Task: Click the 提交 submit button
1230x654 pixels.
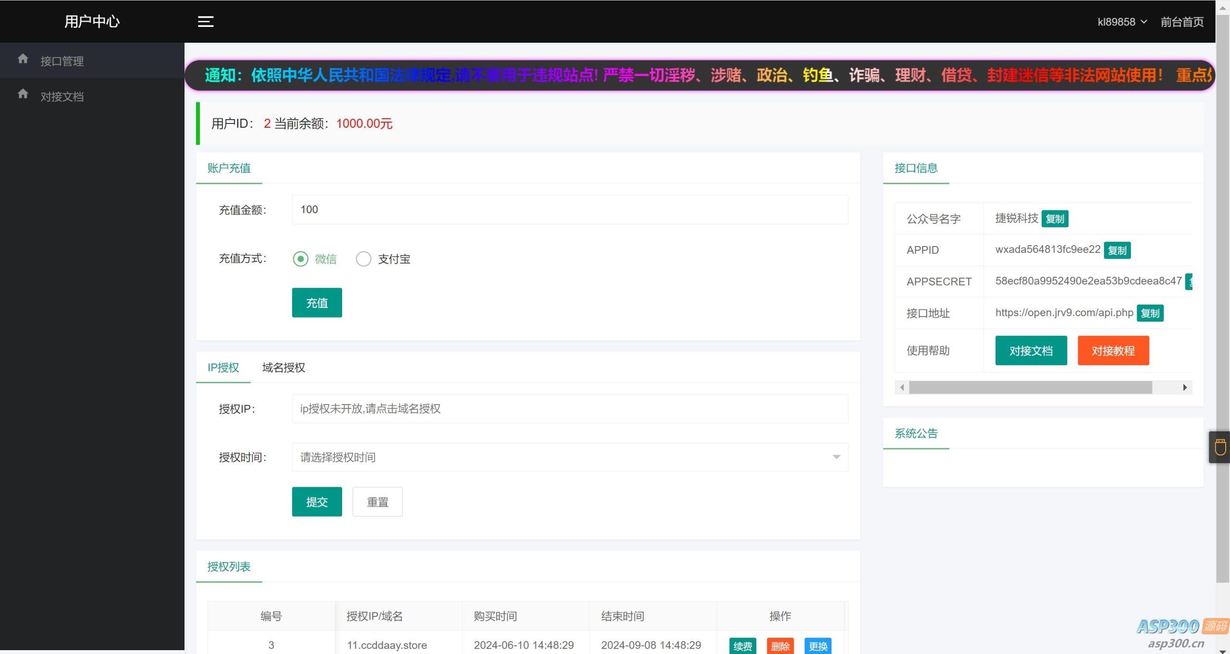Action: click(x=317, y=501)
